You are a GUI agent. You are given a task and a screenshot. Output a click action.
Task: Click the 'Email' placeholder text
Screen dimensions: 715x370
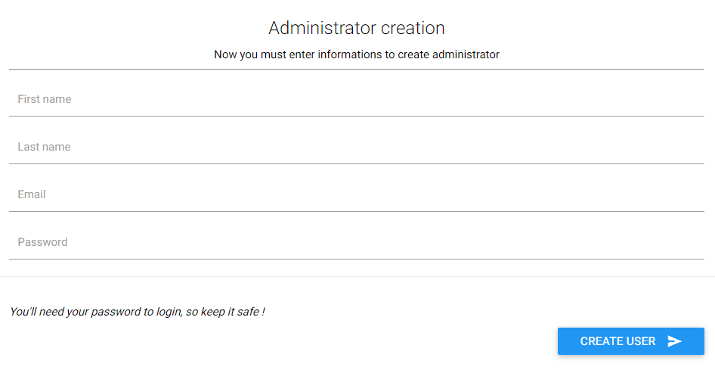click(x=32, y=194)
